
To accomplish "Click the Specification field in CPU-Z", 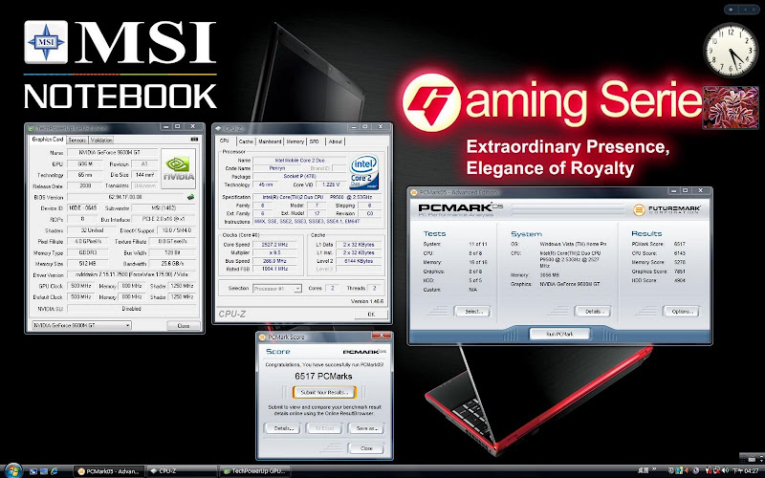I will pyautogui.click(x=317, y=197).
